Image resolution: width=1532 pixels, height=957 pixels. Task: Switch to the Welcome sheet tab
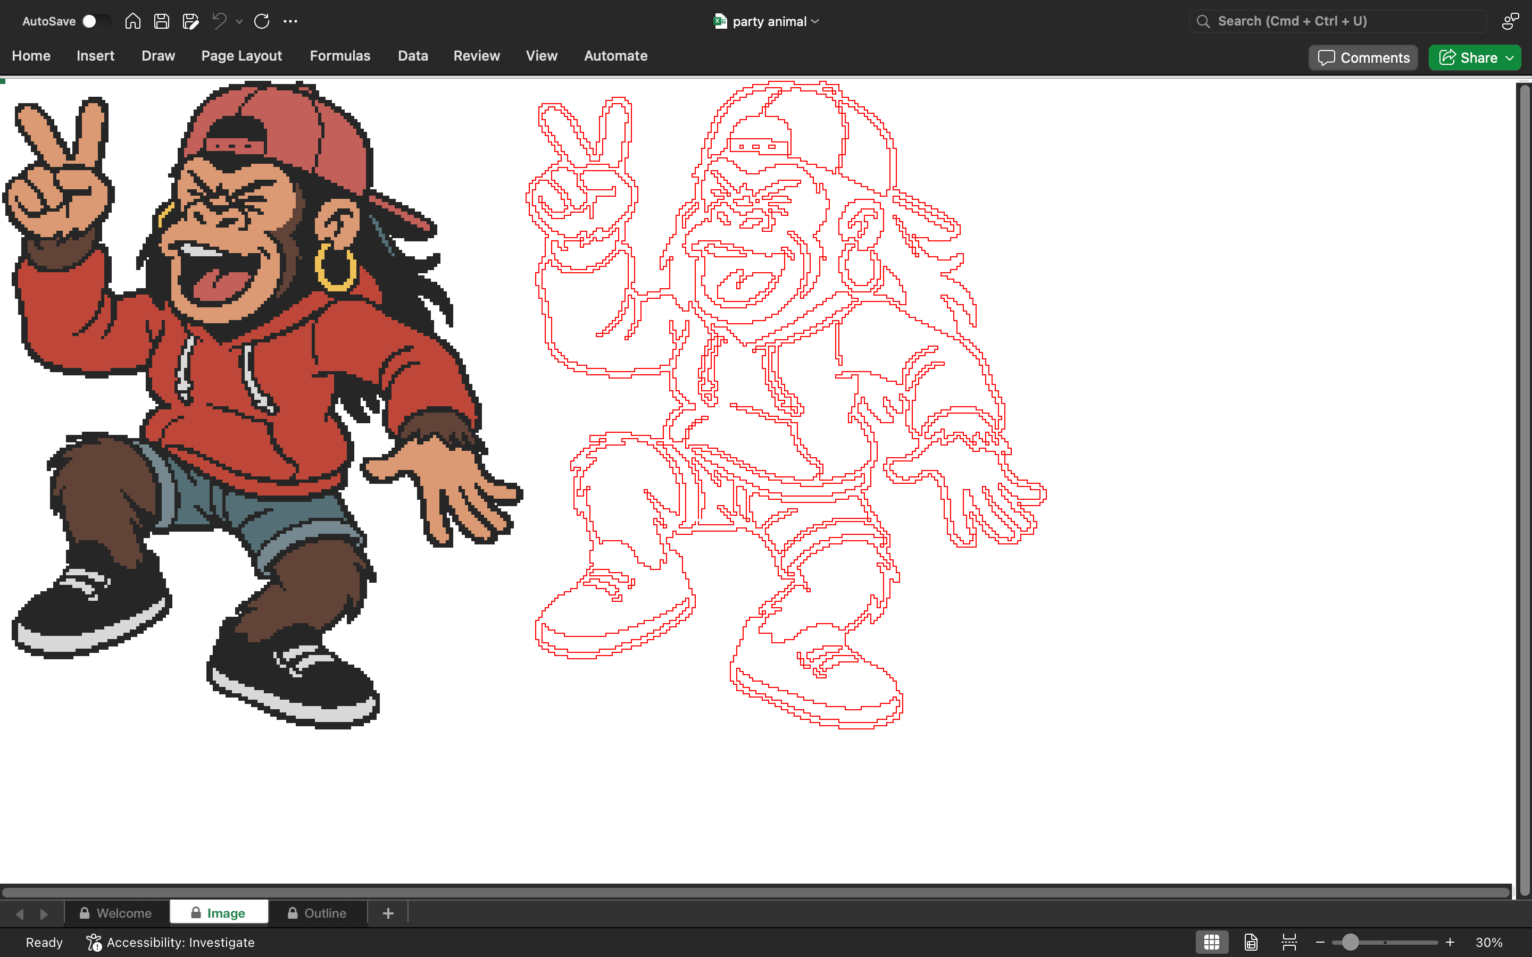click(x=116, y=913)
